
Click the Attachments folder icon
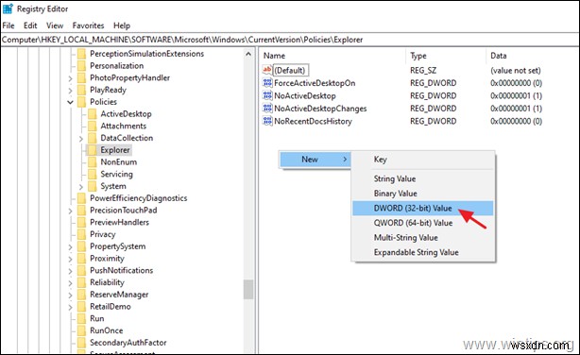point(93,127)
